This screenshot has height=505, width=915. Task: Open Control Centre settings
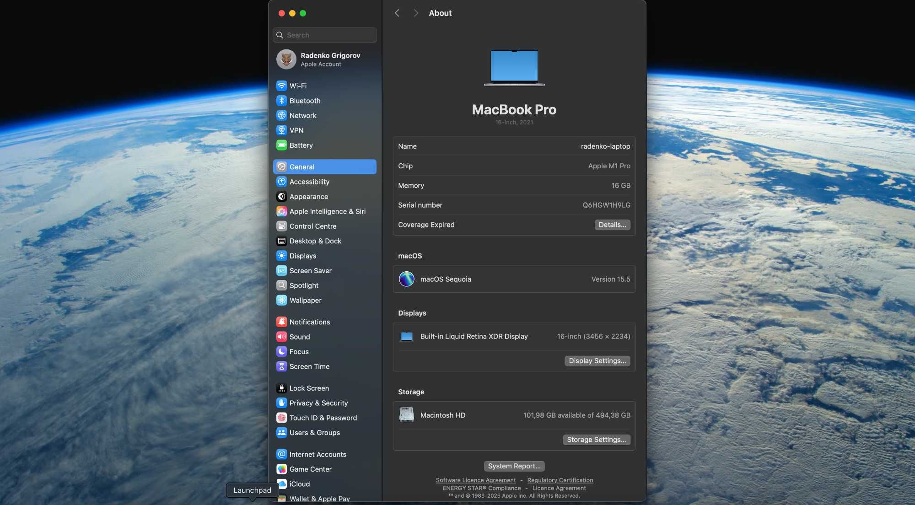click(x=324, y=226)
